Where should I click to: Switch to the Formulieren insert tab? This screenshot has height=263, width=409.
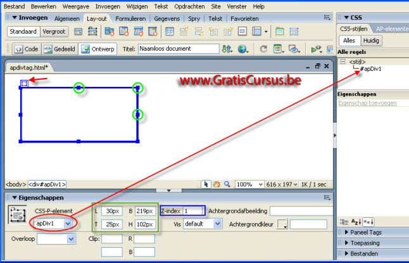click(x=130, y=19)
